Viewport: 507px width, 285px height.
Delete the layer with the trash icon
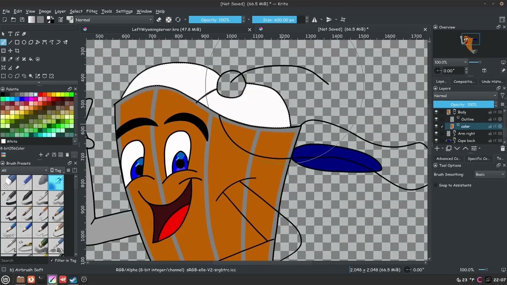click(x=503, y=148)
